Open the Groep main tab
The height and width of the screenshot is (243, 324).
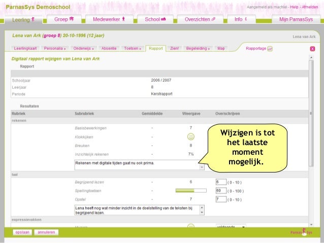click(64, 19)
